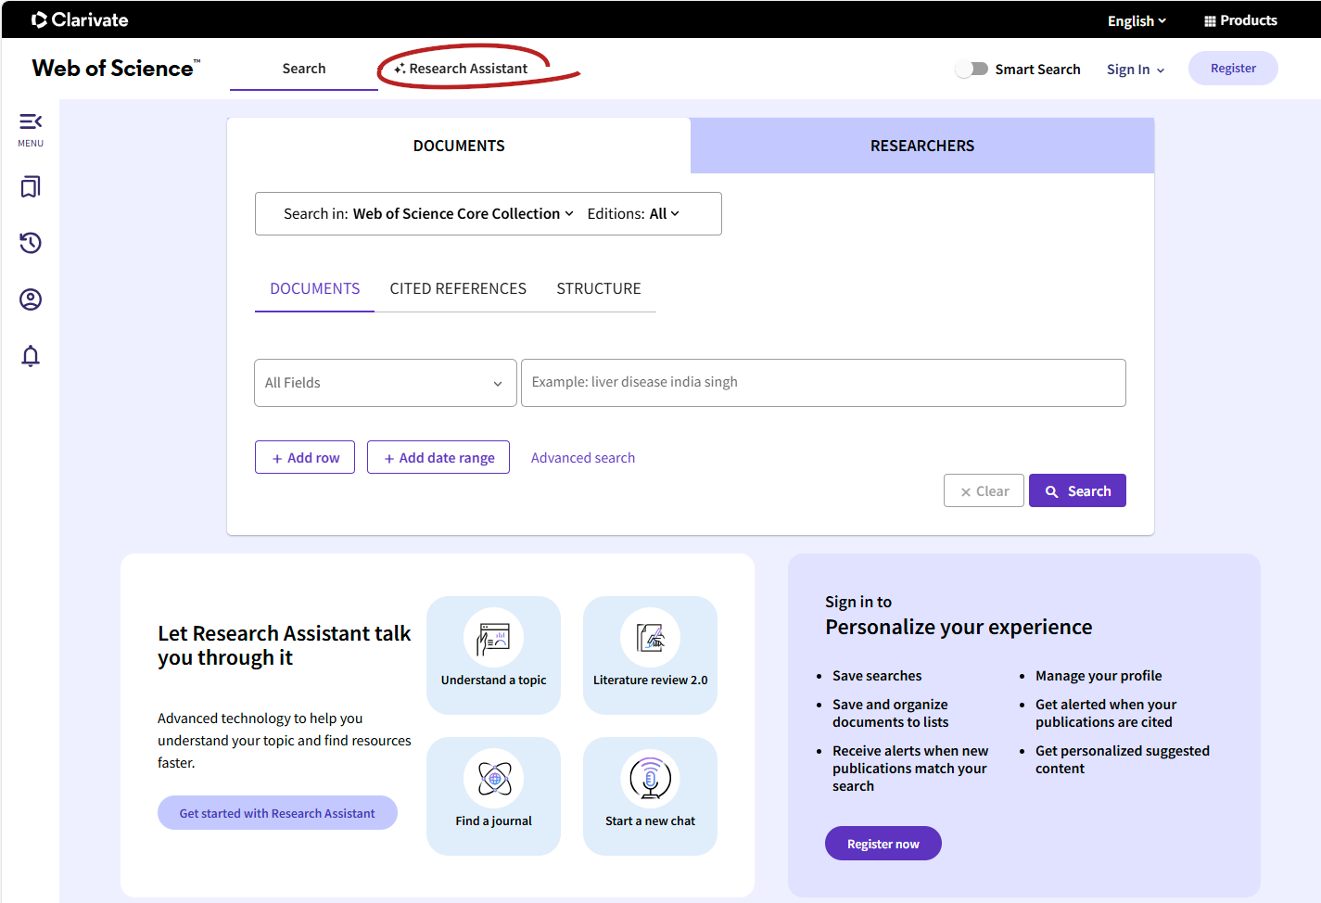Click 'Receive alerts when new publications match' text

click(910, 769)
